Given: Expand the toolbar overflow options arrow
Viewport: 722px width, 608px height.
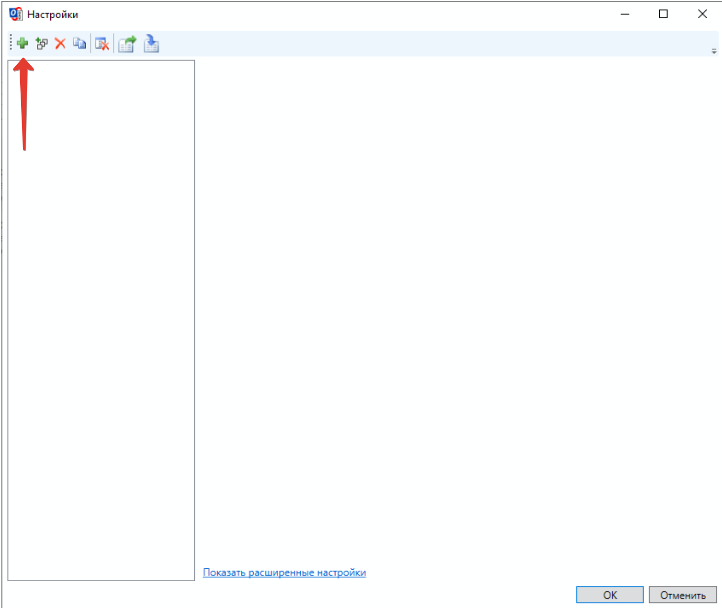Looking at the screenshot, I should pyautogui.click(x=713, y=51).
